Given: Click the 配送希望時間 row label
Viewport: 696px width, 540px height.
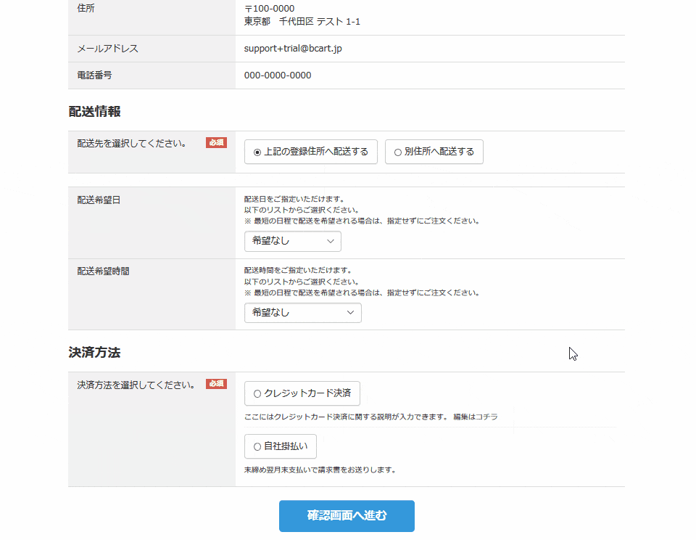Looking at the screenshot, I should coord(103,271).
